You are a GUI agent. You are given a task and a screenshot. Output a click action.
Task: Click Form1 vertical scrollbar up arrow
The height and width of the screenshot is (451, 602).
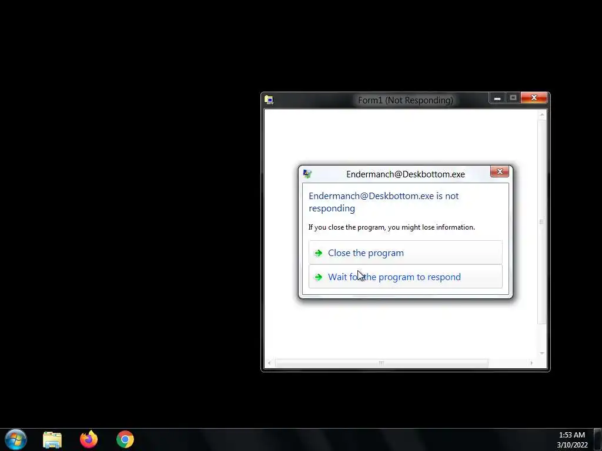tap(542, 115)
